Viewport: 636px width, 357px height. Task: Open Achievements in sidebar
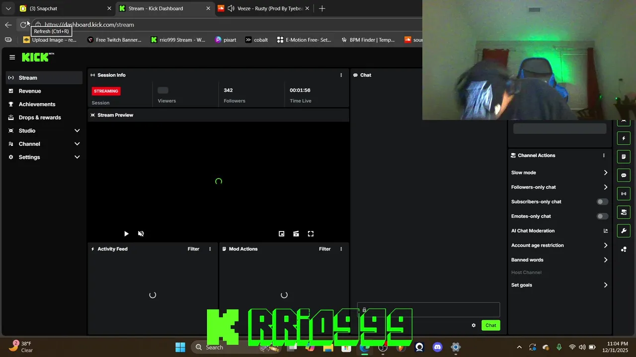[44, 104]
